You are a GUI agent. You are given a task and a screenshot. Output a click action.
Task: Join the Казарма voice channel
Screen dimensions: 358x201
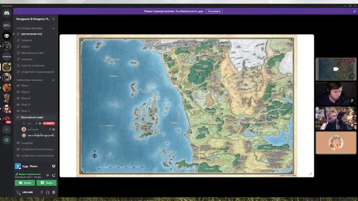coord(36,143)
